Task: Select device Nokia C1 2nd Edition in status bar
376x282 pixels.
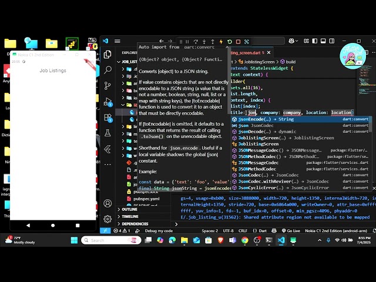Action: coord(336,231)
